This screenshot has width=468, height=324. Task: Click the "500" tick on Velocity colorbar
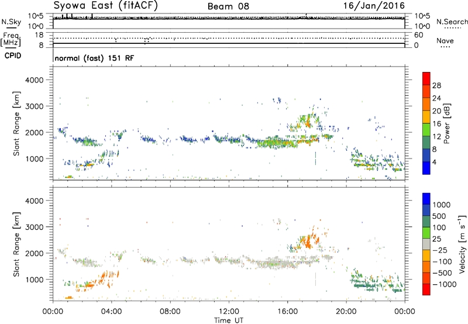(x=439, y=216)
